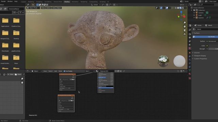Switch viewport to rendered shading
The height and width of the screenshot is (122, 218).
coord(183,8)
